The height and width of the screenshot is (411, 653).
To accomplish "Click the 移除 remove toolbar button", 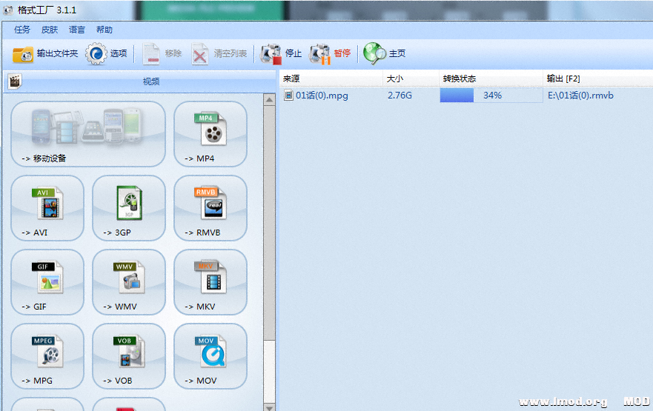I will point(162,53).
